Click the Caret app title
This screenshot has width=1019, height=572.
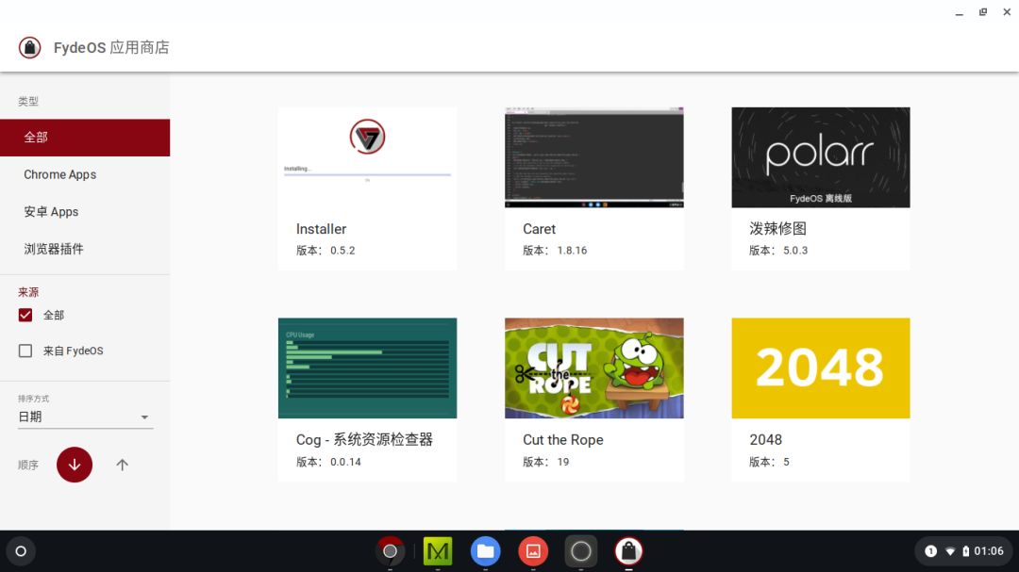tap(539, 229)
